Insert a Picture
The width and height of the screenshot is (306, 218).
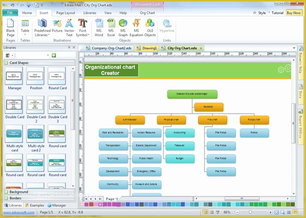[x=57, y=26]
